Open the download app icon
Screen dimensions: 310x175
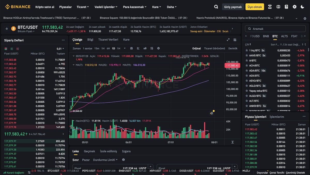click(x=270, y=7)
